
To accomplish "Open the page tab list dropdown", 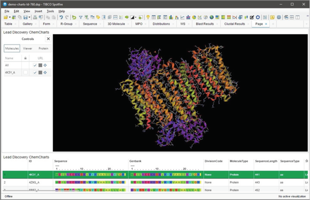I will [306, 24].
